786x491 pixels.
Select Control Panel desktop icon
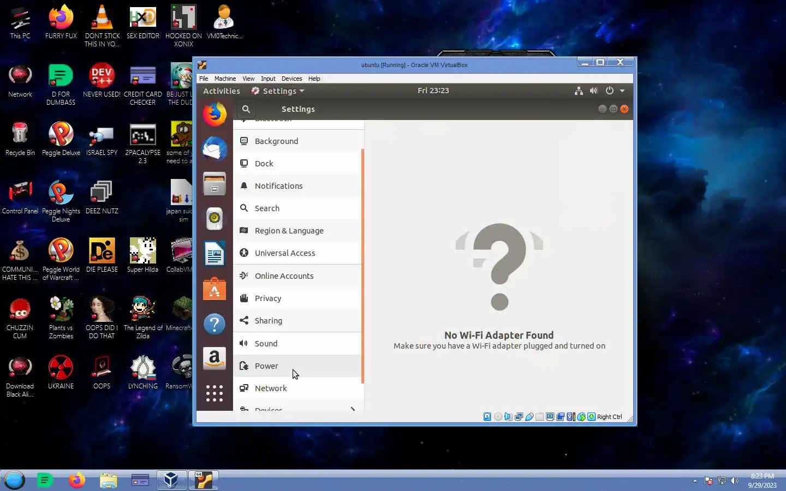20,197
